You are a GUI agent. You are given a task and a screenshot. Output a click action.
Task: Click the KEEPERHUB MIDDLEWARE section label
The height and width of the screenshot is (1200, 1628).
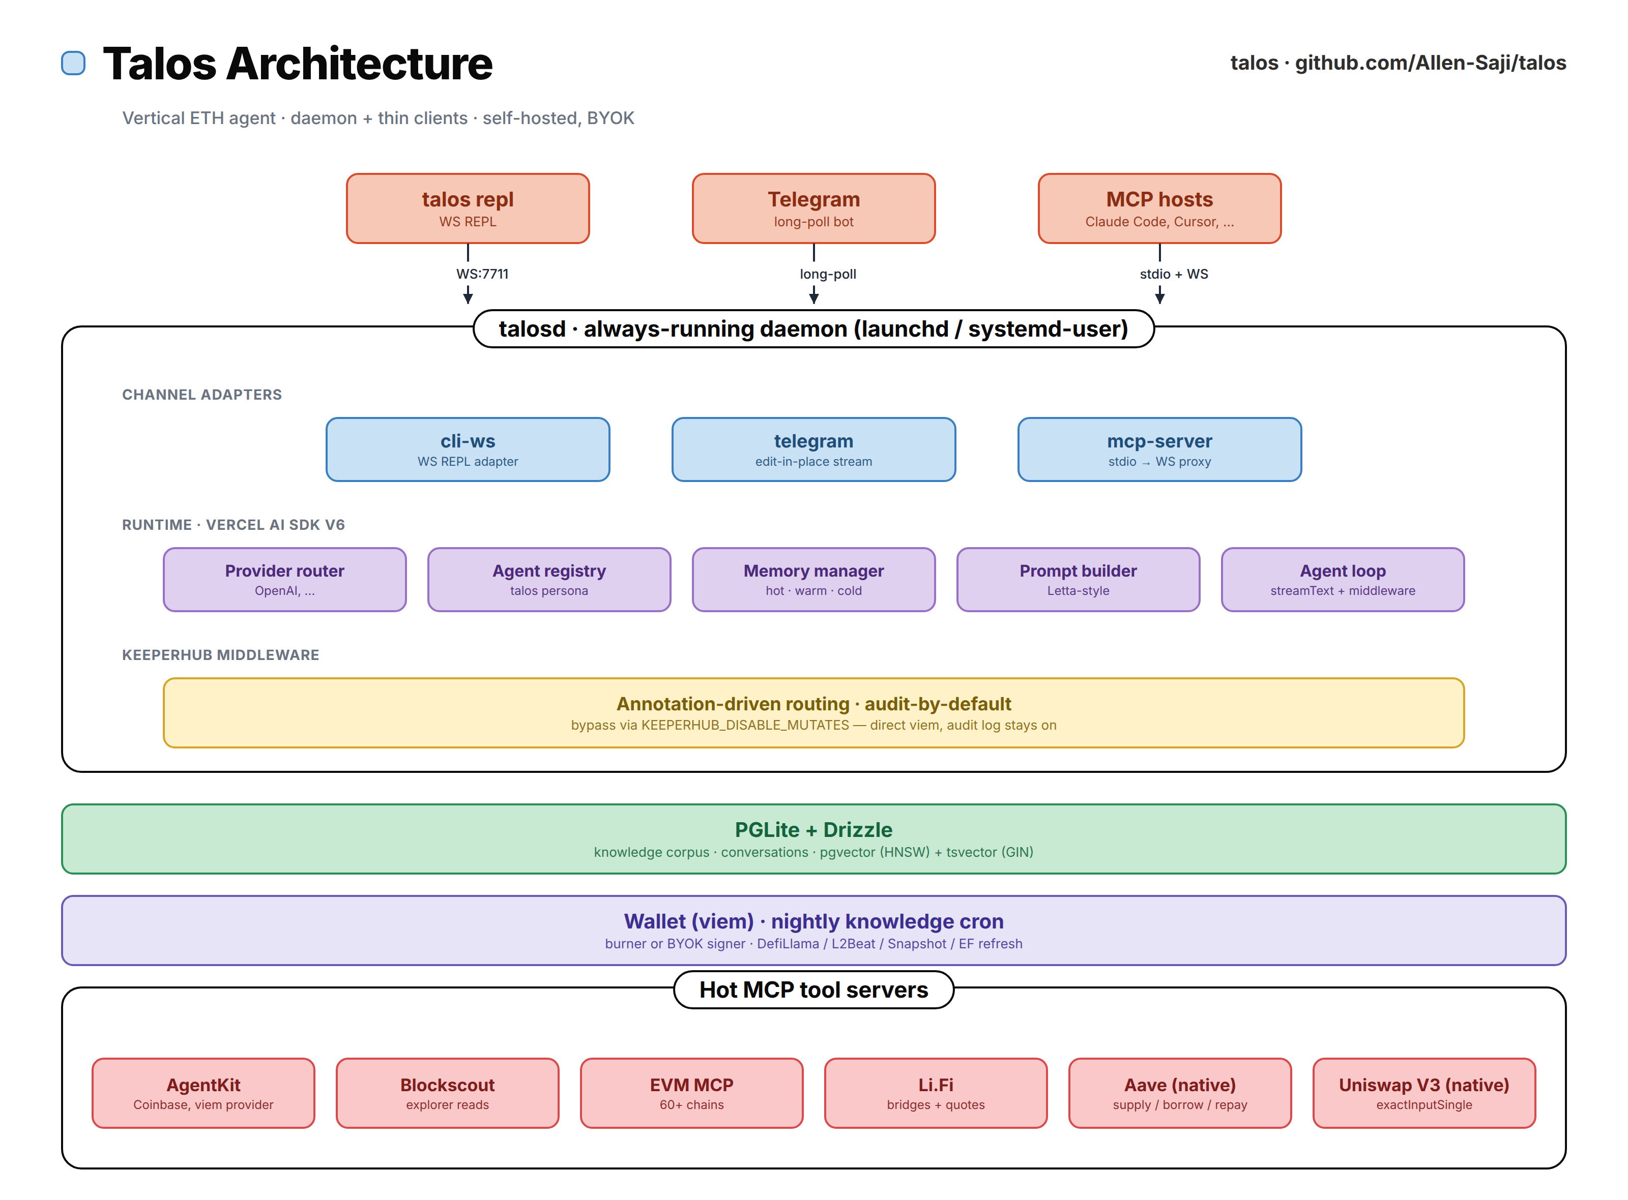coord(220,654)
